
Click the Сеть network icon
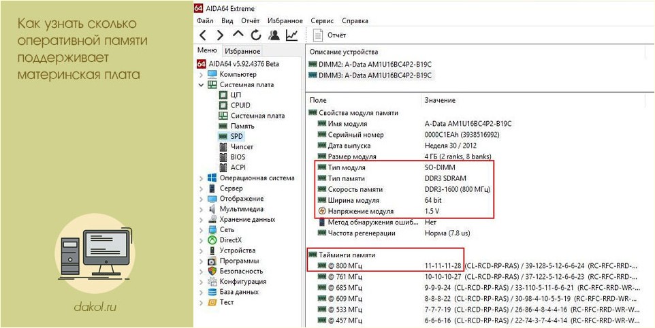[x=212, y=230]
